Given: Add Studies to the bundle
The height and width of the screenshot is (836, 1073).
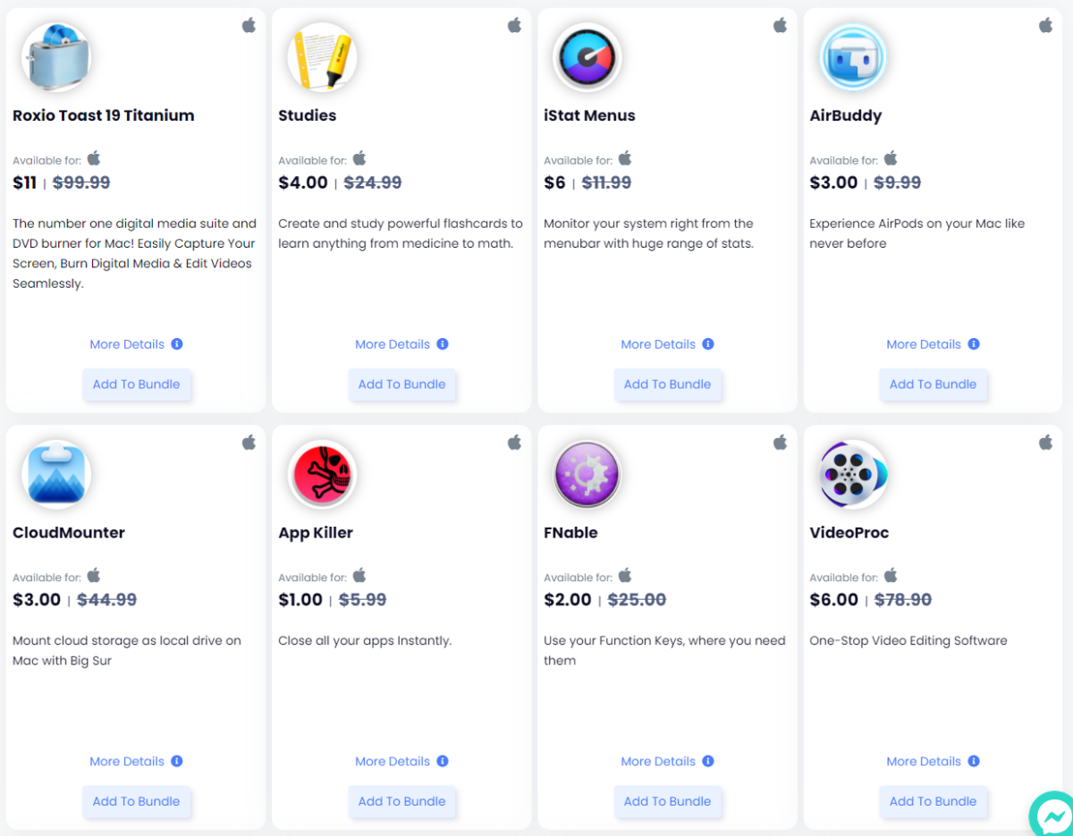Looking at the screenshot, I should pyautogui.click(x=402, y=384).
